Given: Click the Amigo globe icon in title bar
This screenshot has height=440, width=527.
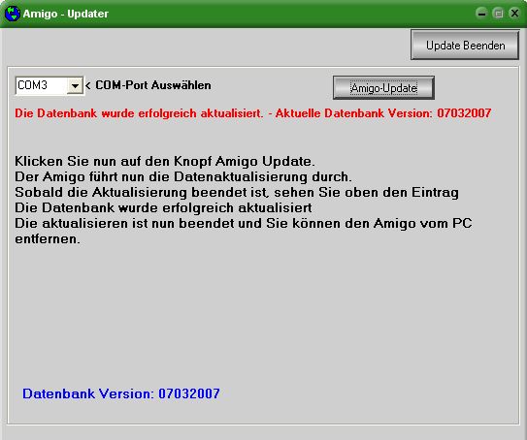Looking at the screenshot, I should 13,14.
